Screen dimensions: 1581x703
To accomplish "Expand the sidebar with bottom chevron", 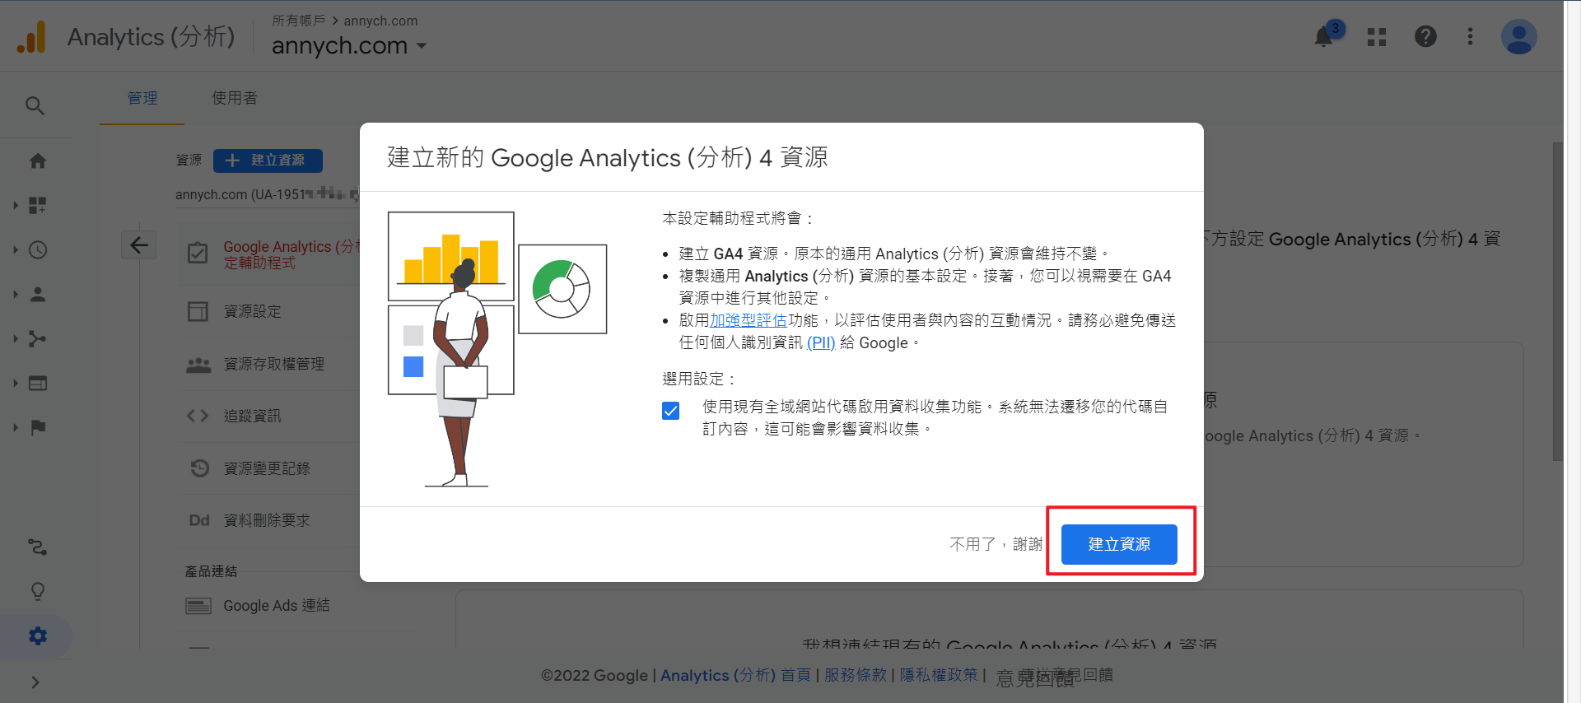I will [x=35, y=682].
